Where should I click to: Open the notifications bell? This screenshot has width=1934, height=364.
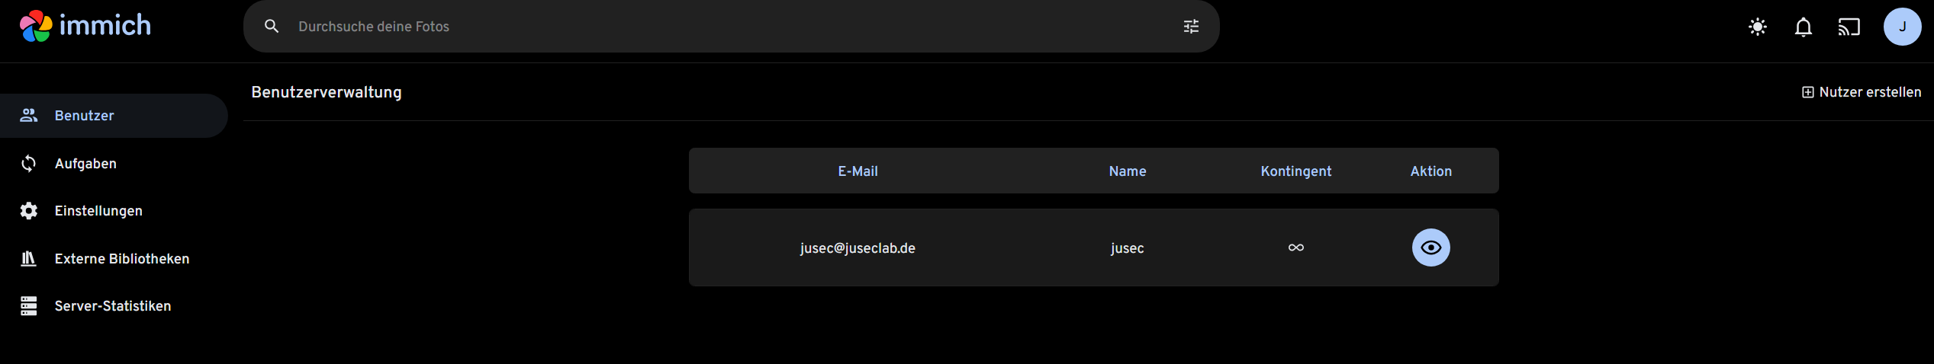pos(1804,27)
